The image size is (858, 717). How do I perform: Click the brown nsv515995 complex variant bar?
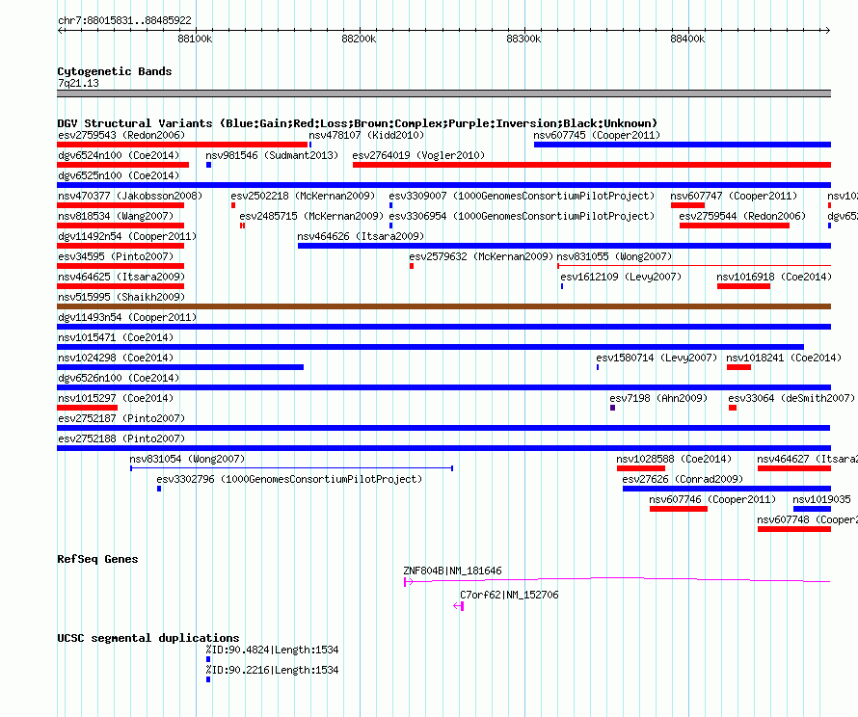[x=443, y=306]
